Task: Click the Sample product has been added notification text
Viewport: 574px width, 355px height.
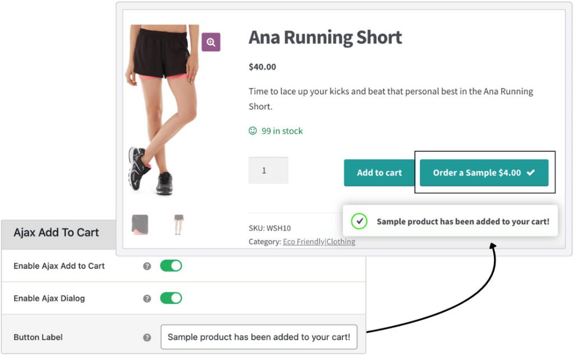Action: point(463,222)
